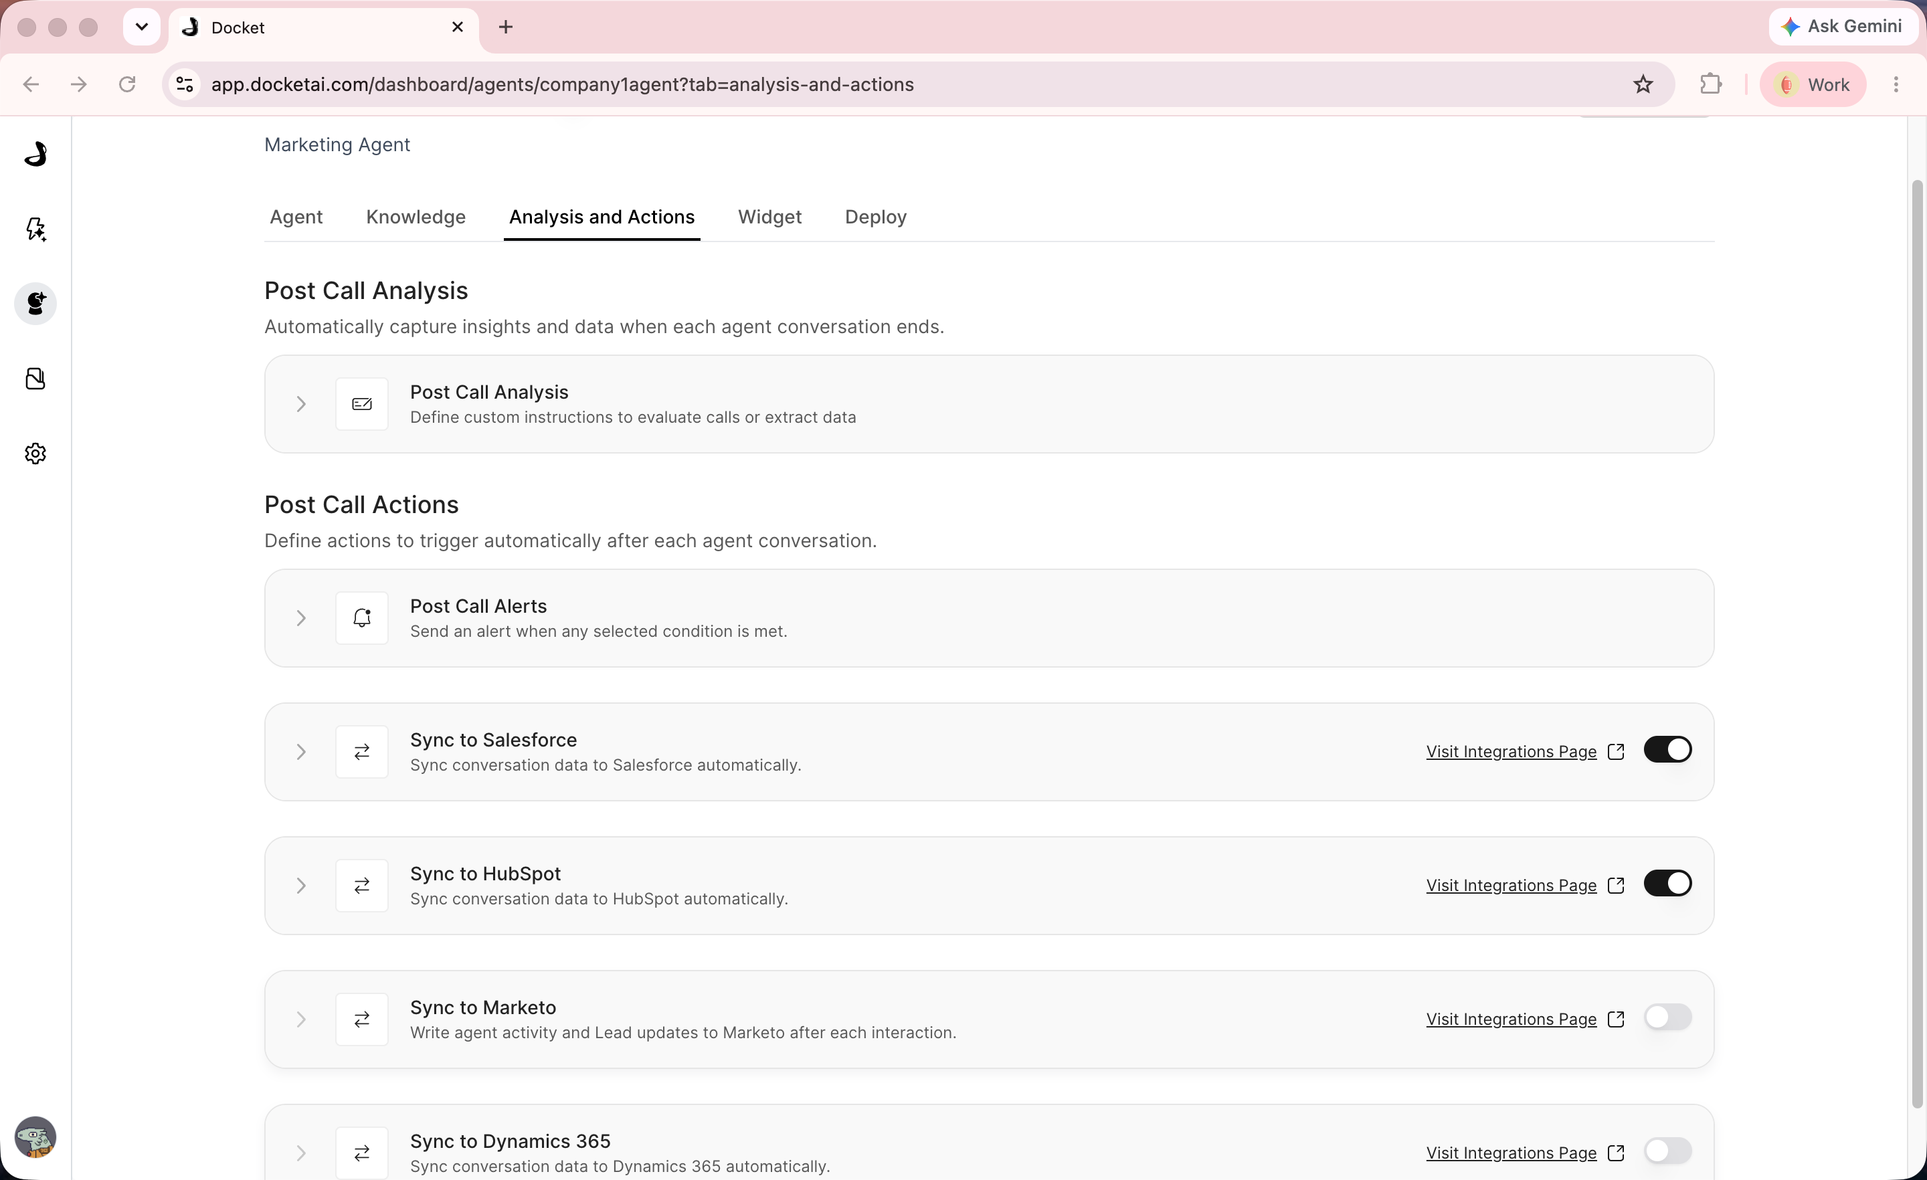1927x1180 pixels.
Task: Close the Docket browser tab
Action: pos(458,27)
